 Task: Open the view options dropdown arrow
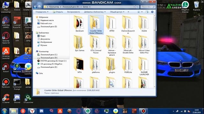pos(142,12)
